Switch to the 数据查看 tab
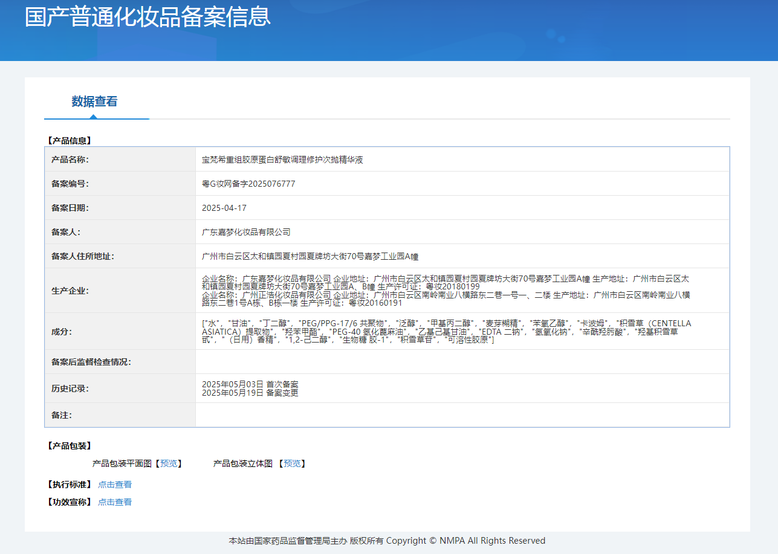Image resolution: width=778 pixels, height=554 pixels. tap(94, 101)
